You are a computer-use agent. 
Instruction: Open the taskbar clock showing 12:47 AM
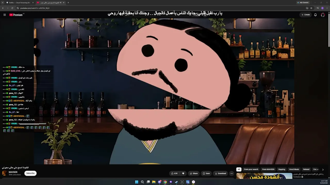[x=324, y=182]
